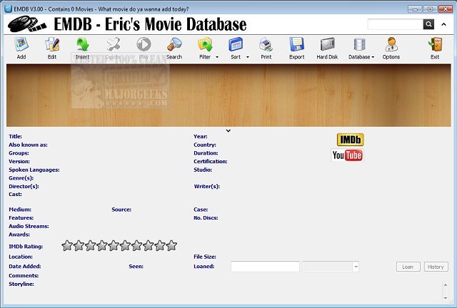Open the Search tool

[174, 47]
